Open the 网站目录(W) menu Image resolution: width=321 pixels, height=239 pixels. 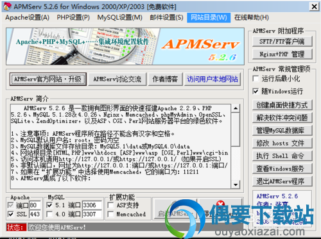[x=209, y=17]
